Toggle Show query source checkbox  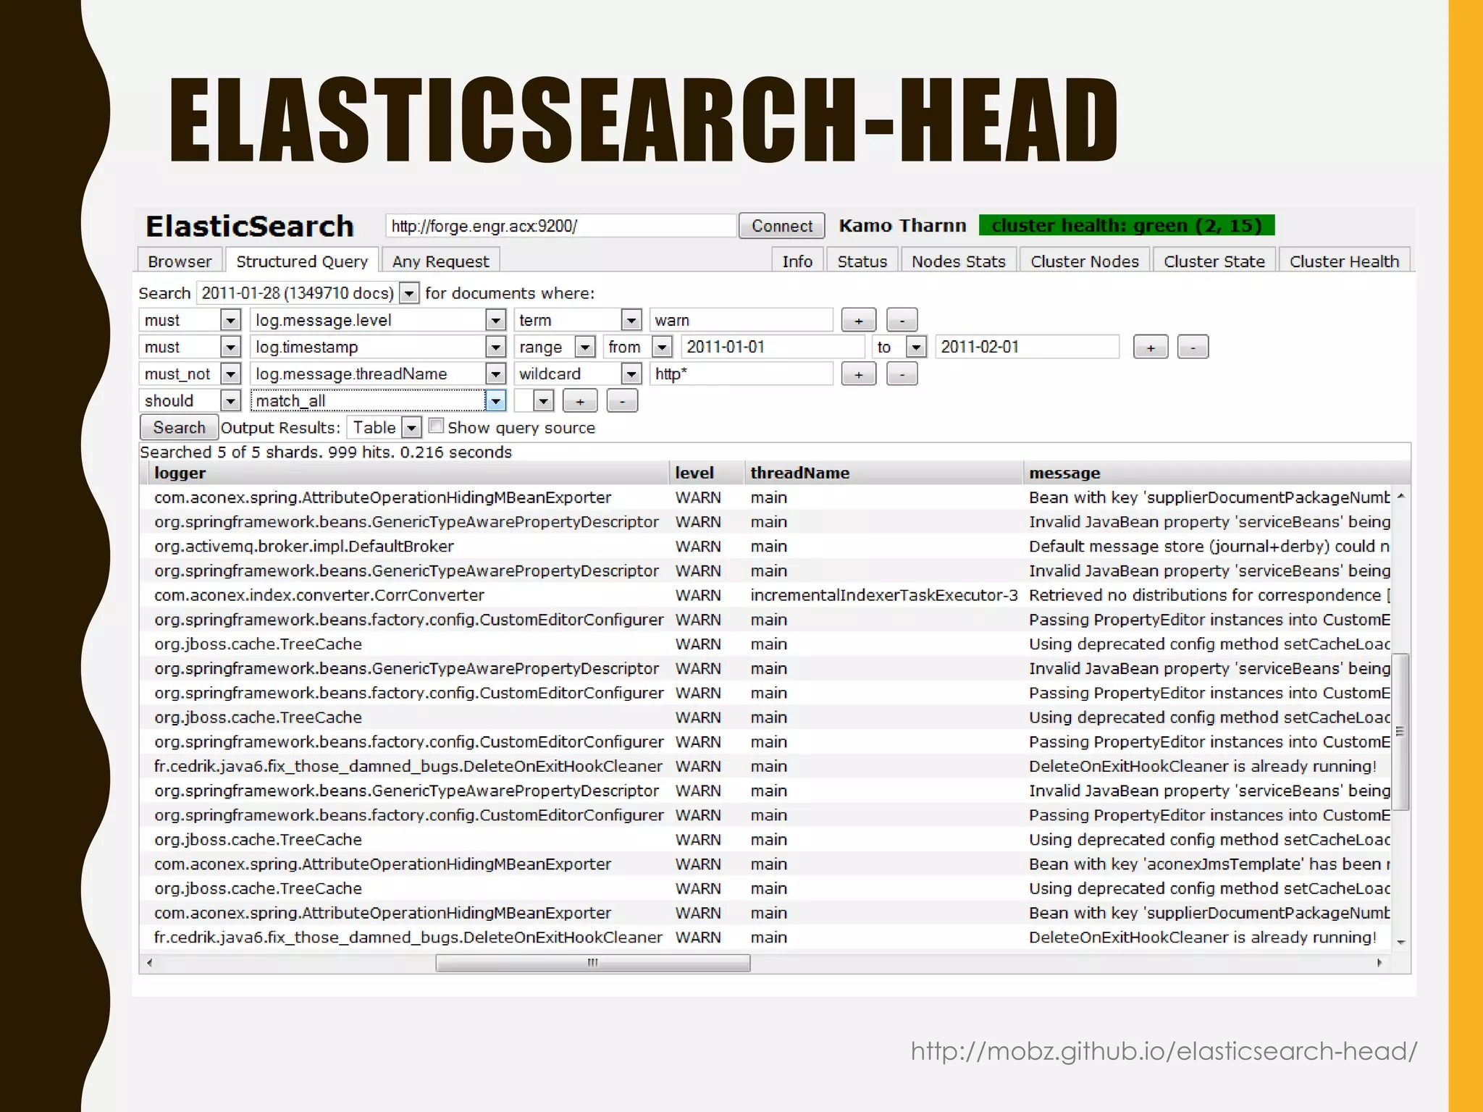pyautogui.click(x=436, y=426)
